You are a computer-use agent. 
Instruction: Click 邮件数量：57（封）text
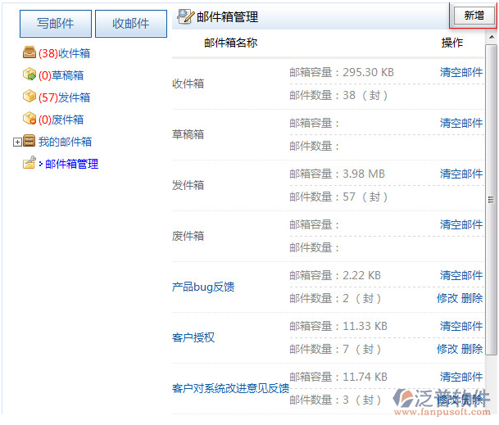[338, 197]
